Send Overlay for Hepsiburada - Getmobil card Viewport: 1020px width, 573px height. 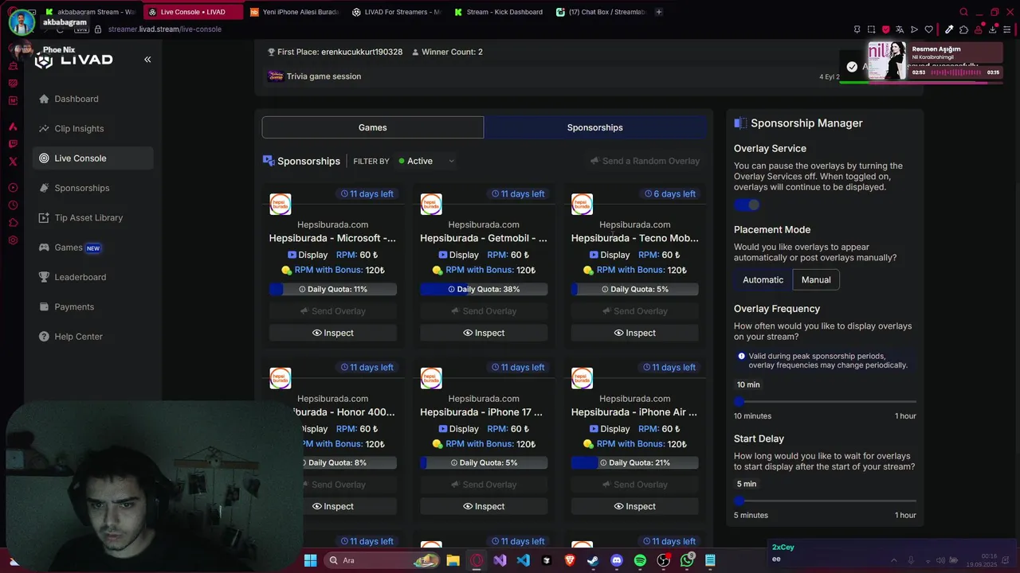click(484, 311)
